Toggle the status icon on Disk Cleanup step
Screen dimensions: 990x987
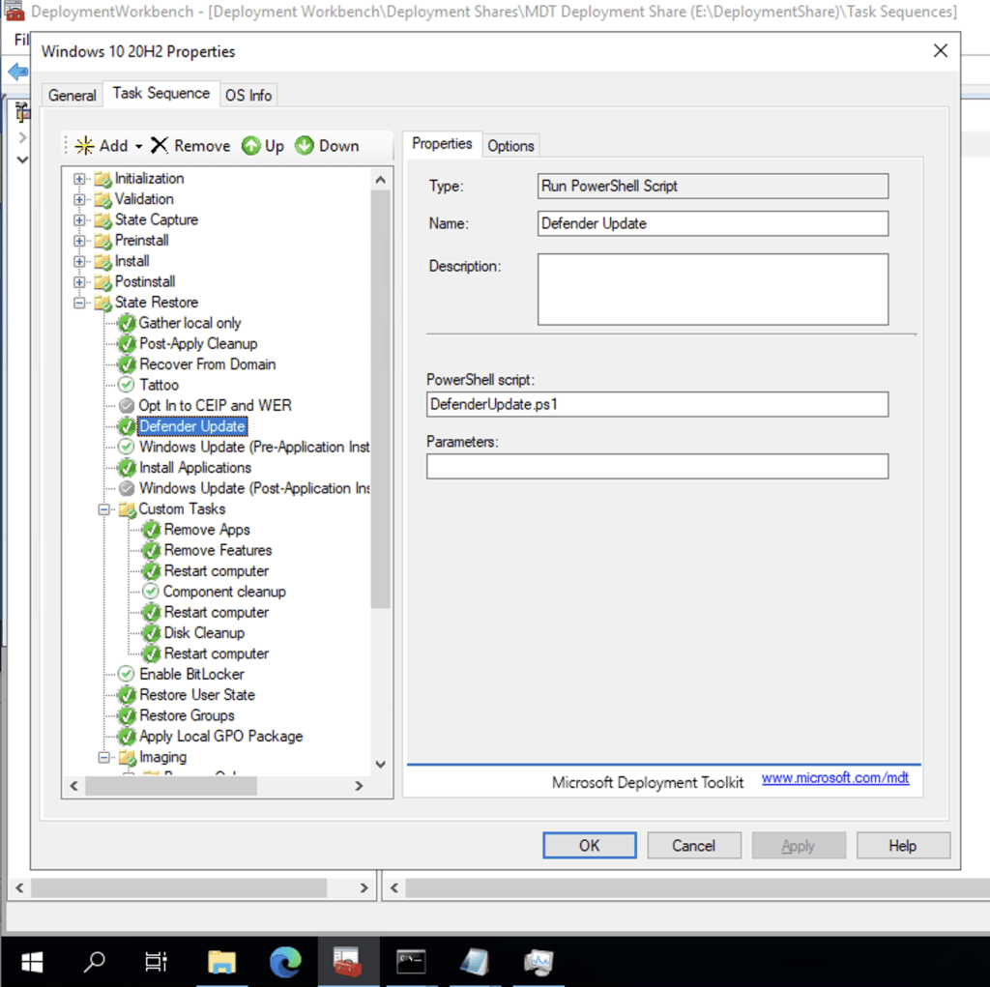(x=150, y=633)
